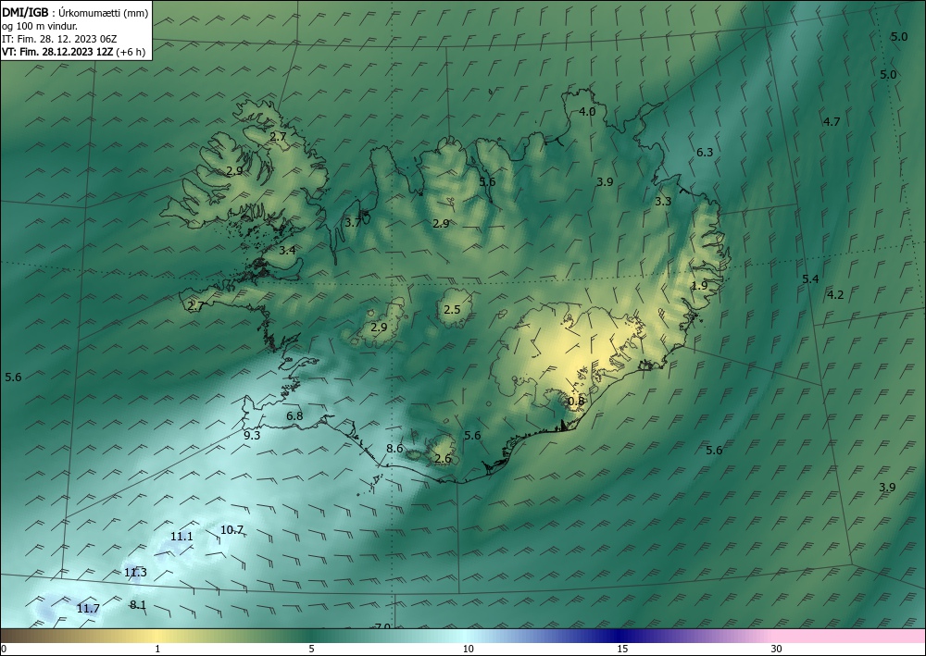Click the '1' label on the color scale

coord(157,650)
